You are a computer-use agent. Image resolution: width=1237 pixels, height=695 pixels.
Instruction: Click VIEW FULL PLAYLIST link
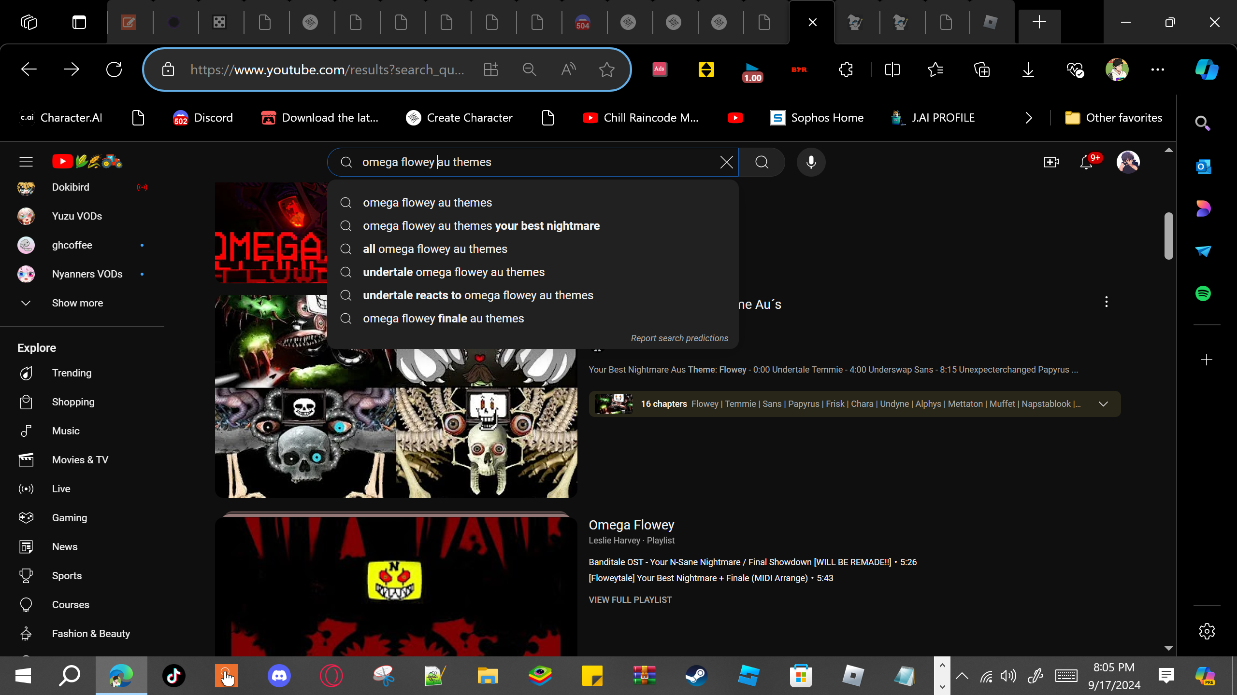pos(630,599)
